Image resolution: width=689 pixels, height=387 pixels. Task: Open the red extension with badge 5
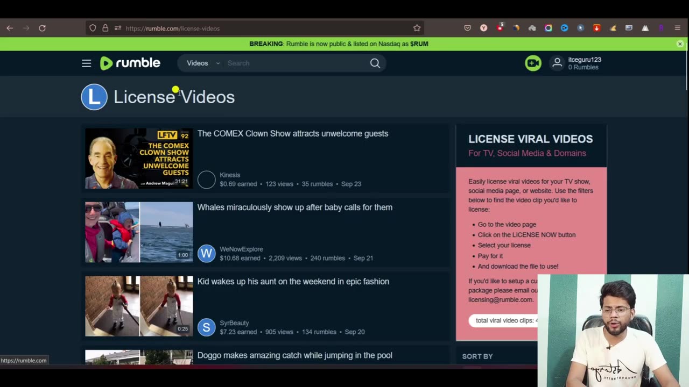(x=500, y=27)
